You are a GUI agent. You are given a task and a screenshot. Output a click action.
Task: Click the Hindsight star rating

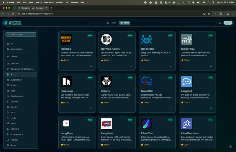(145, 60)
